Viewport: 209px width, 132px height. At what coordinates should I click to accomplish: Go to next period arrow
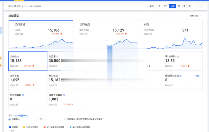(200, 6)
